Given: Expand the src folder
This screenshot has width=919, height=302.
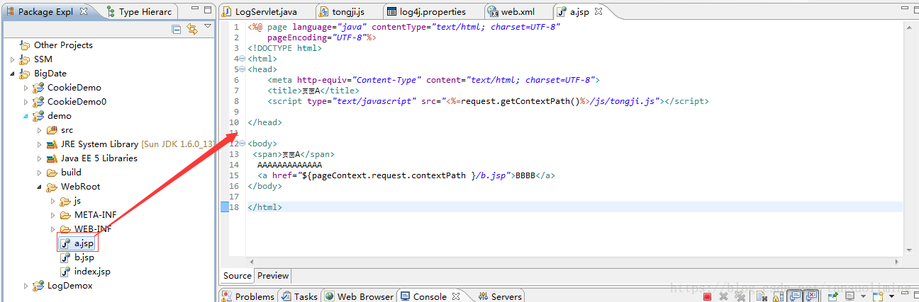Looking at the screenshot, I should pyautogui.click(x=40, y=130).
